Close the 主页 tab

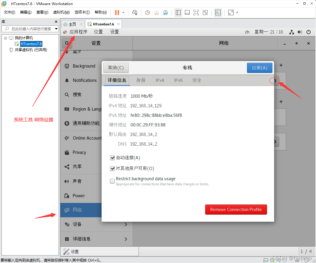click(81, 24)
